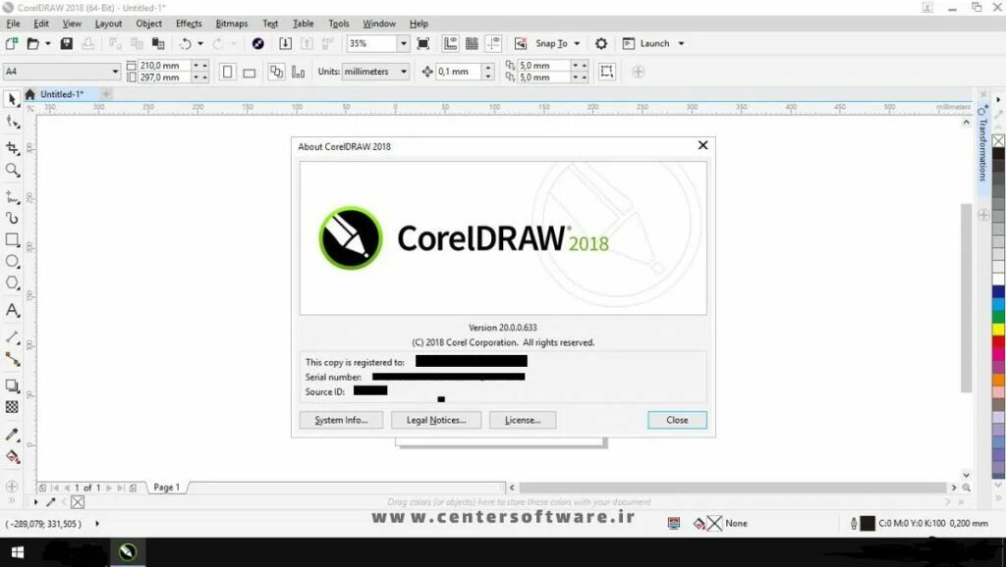The width and height of the screenshot is (1006, 567).
Task: Close About dialog with X
Action: tap(702, 145)
